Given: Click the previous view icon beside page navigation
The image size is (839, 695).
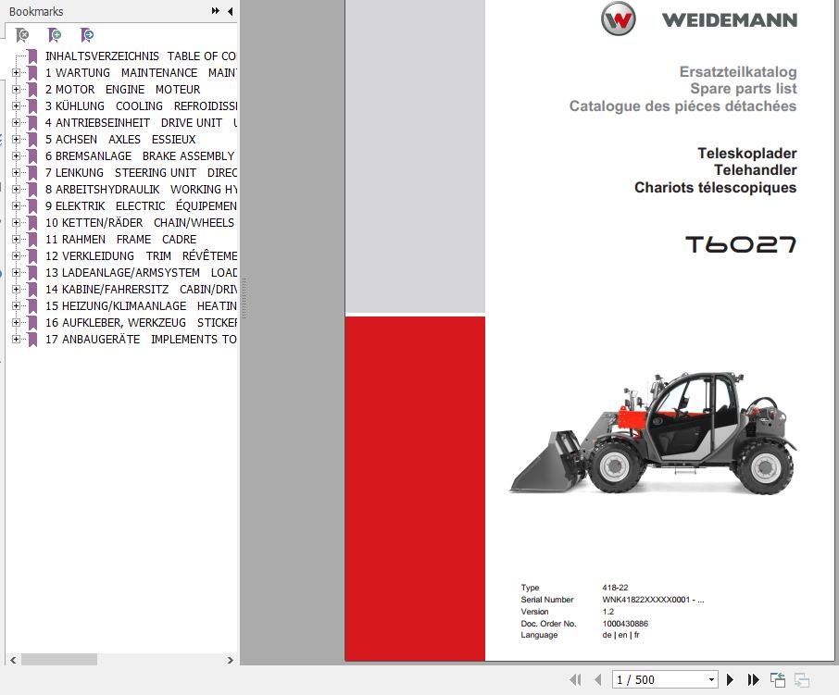Looking at the screenshot, I should (778, 679).
